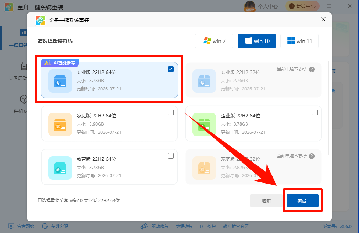Open the 装机必备 sidebar cube icon
The width and height of the screenshot is (359, 233).
click(23, 99)
